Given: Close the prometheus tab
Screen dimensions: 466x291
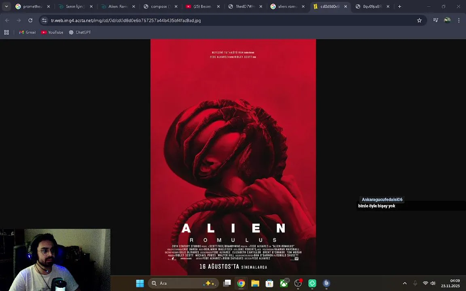Looking at the screenshot, I should [49, 6].
